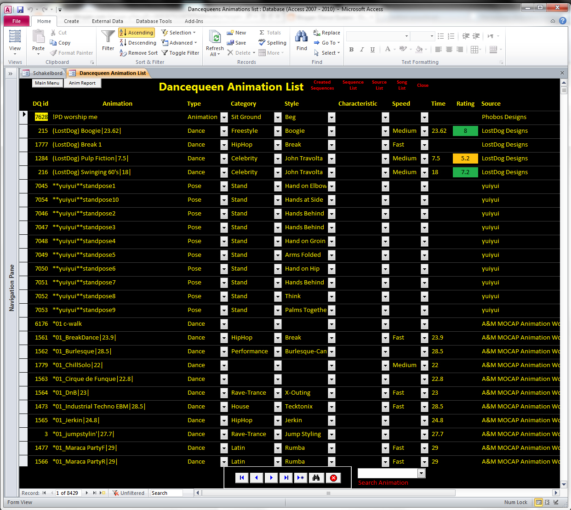Click Toggle Filter button
The height and width of the screenshot is (510, 571).
pos(180,53)
